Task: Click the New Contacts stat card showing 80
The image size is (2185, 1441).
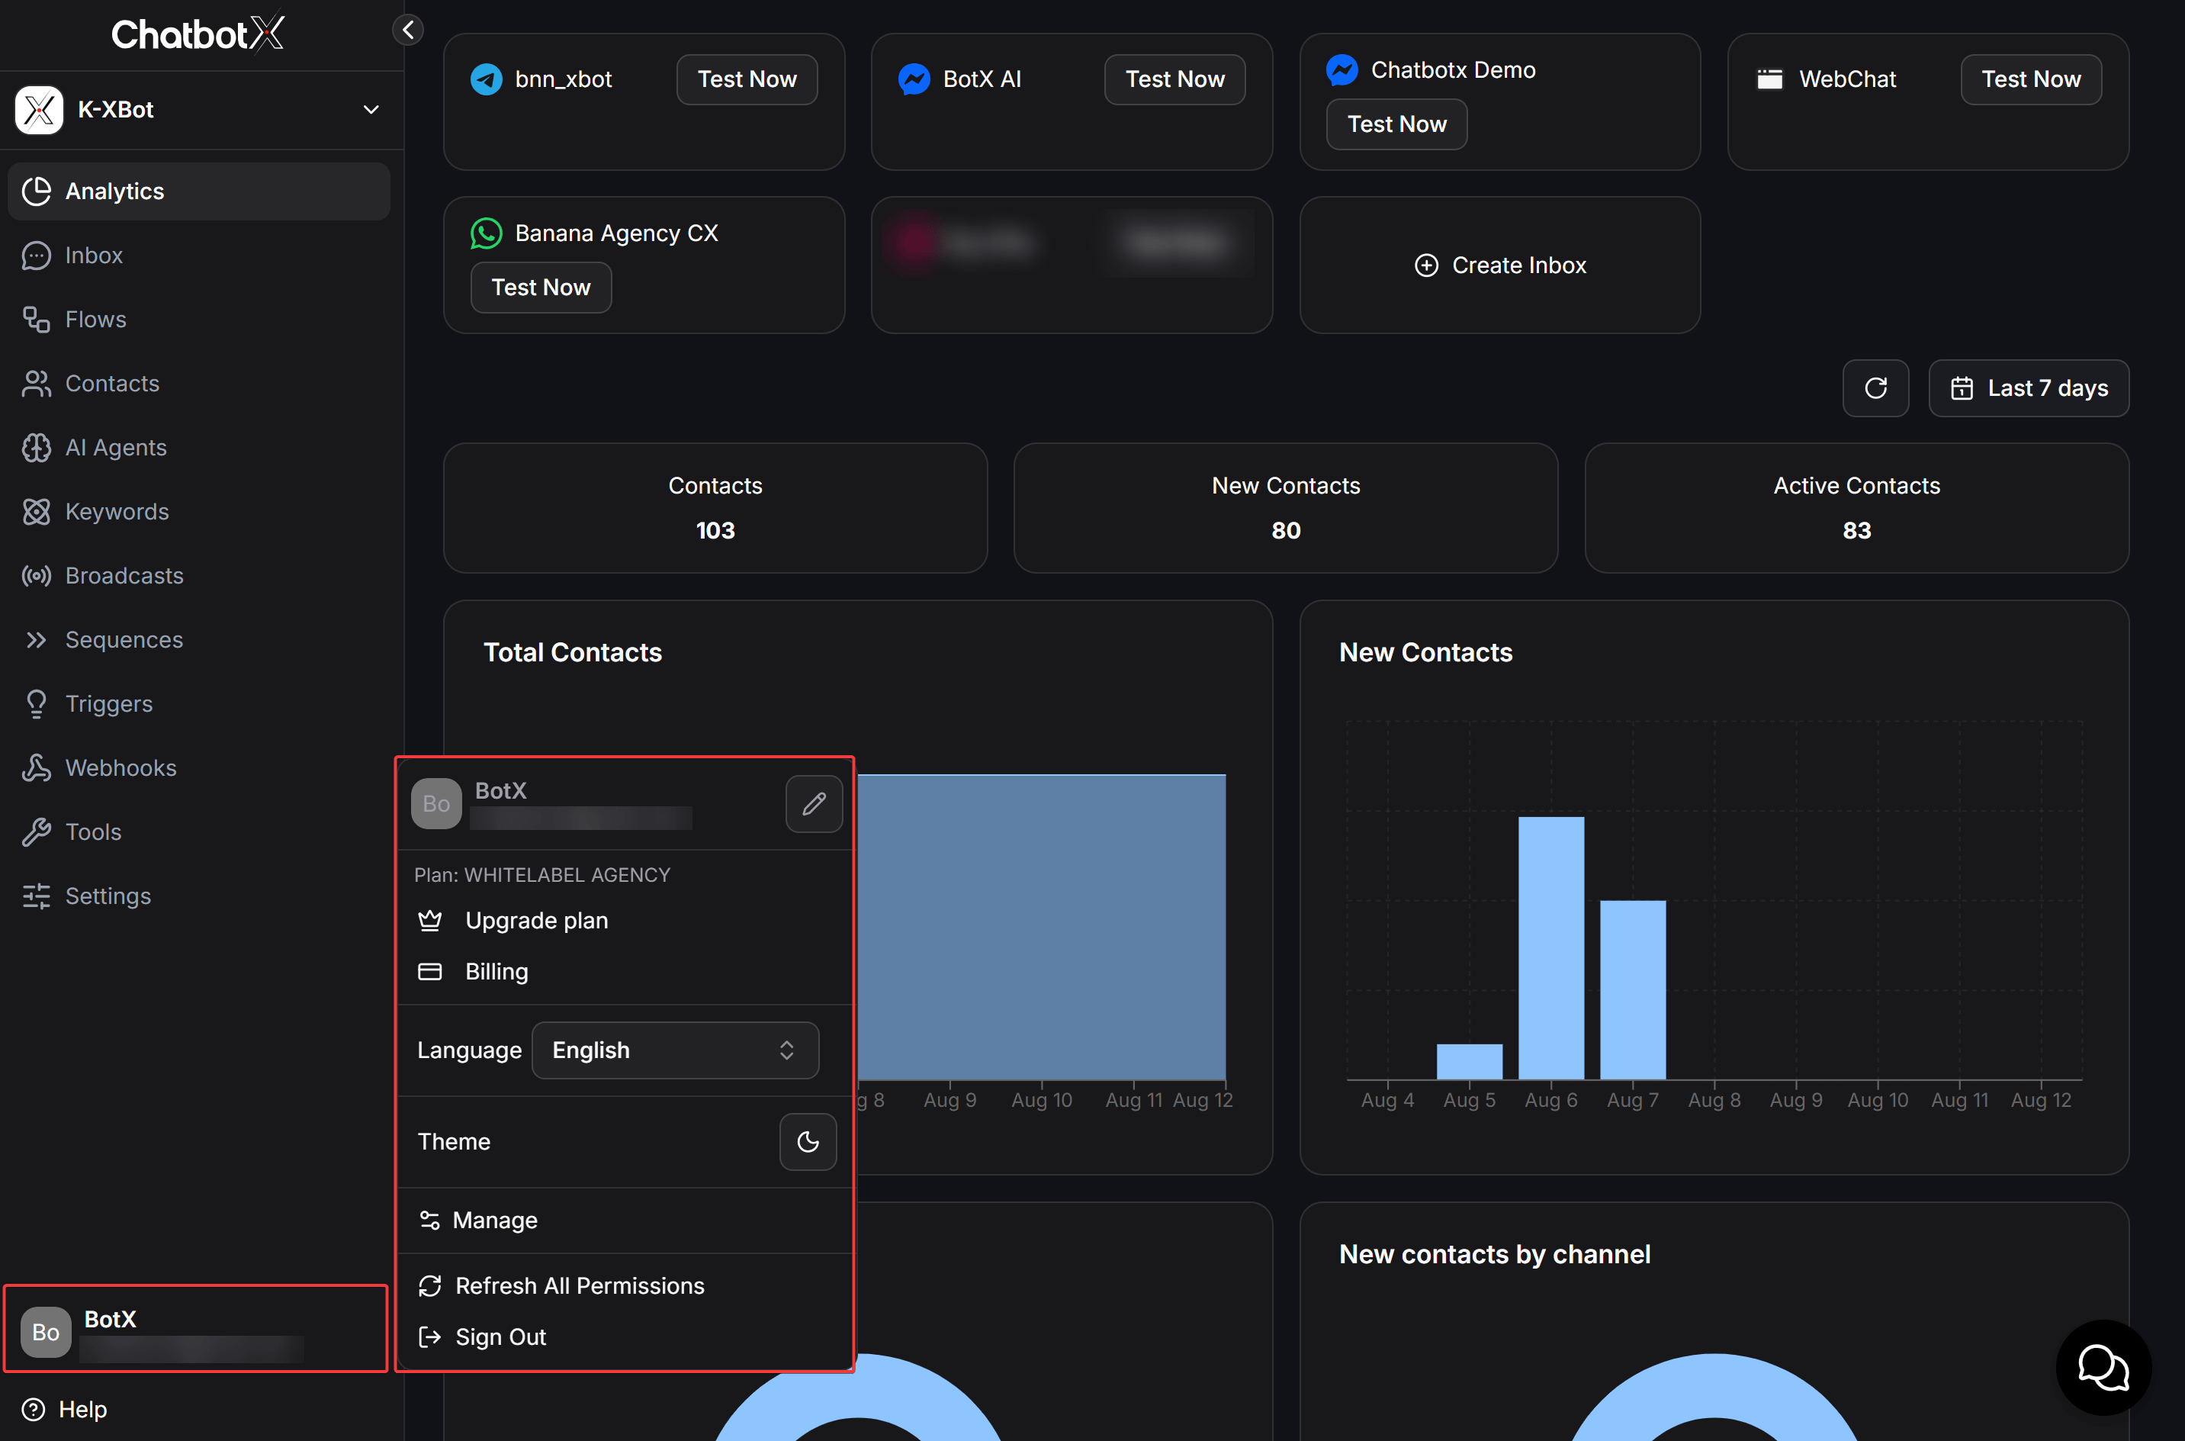Action: tap(1286, 508)
